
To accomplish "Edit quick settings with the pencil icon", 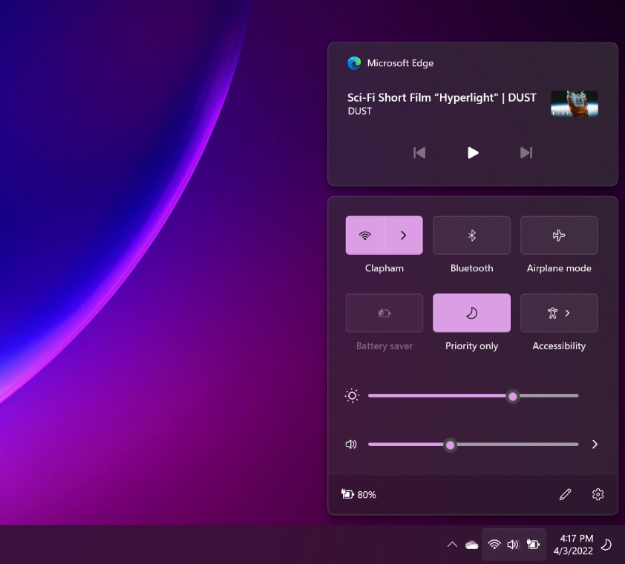I will (565, 494).
